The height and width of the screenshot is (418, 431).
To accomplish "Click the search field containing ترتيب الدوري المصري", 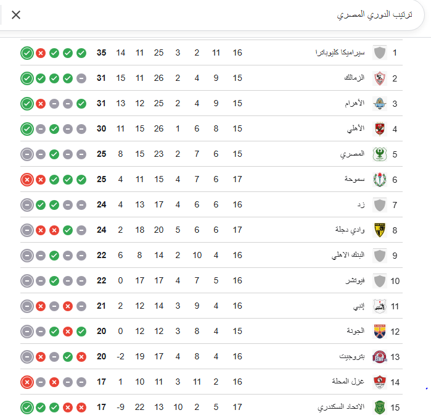I will [x=216, y=15].
